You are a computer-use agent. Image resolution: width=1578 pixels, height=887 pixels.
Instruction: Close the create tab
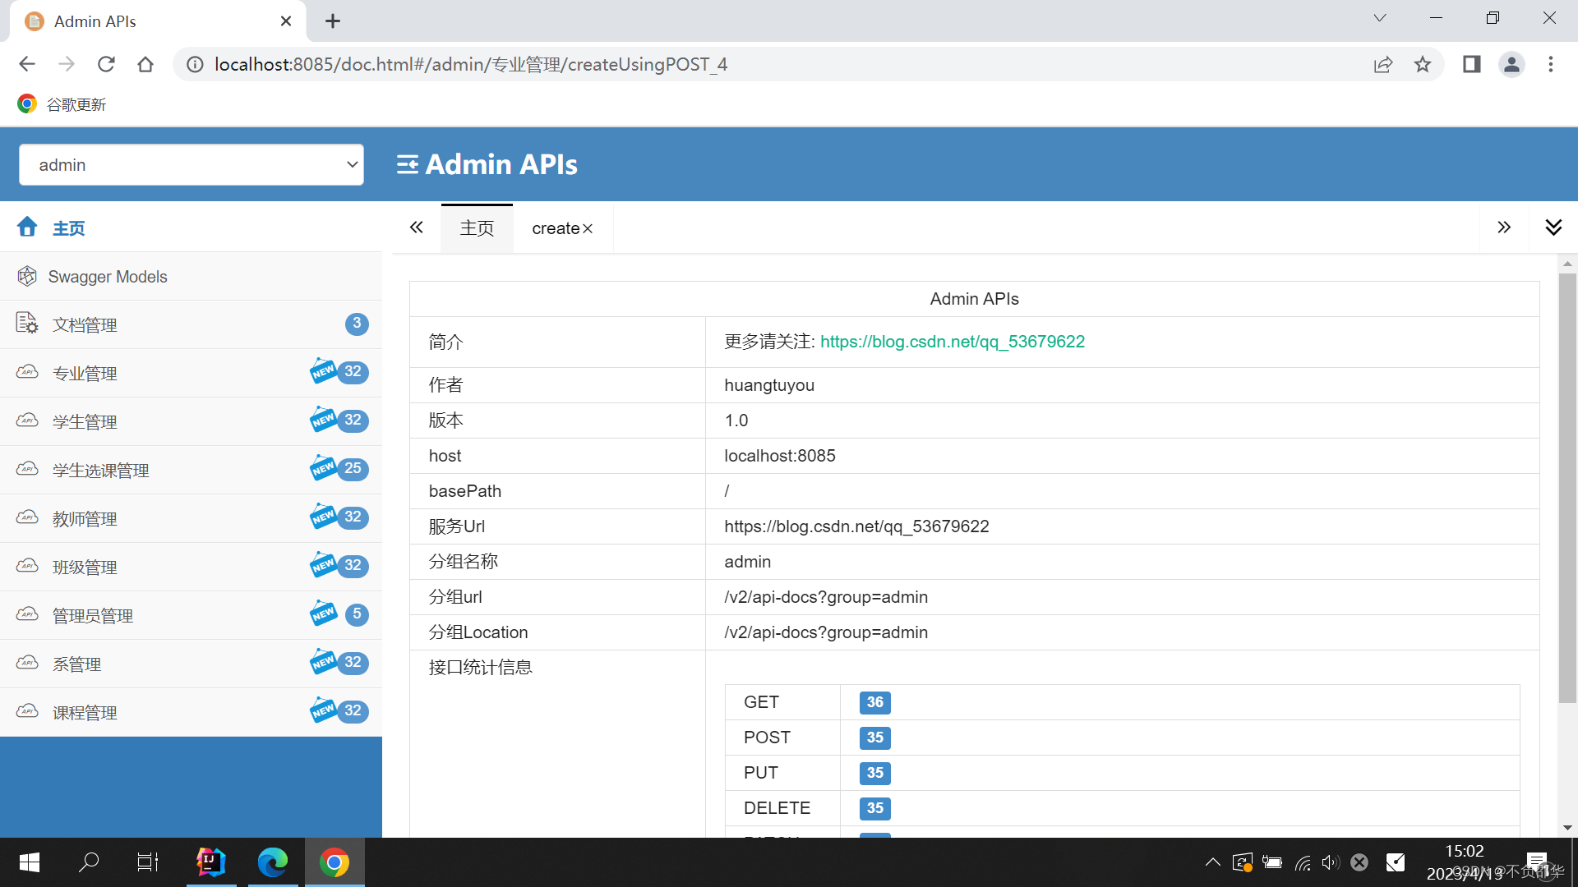[587, 227]
